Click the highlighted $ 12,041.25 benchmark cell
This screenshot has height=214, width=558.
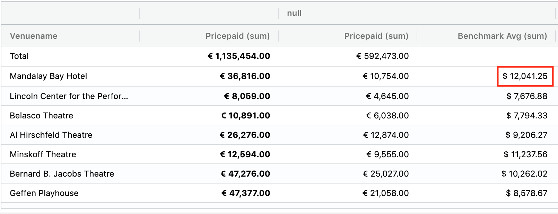pos(525,76)
